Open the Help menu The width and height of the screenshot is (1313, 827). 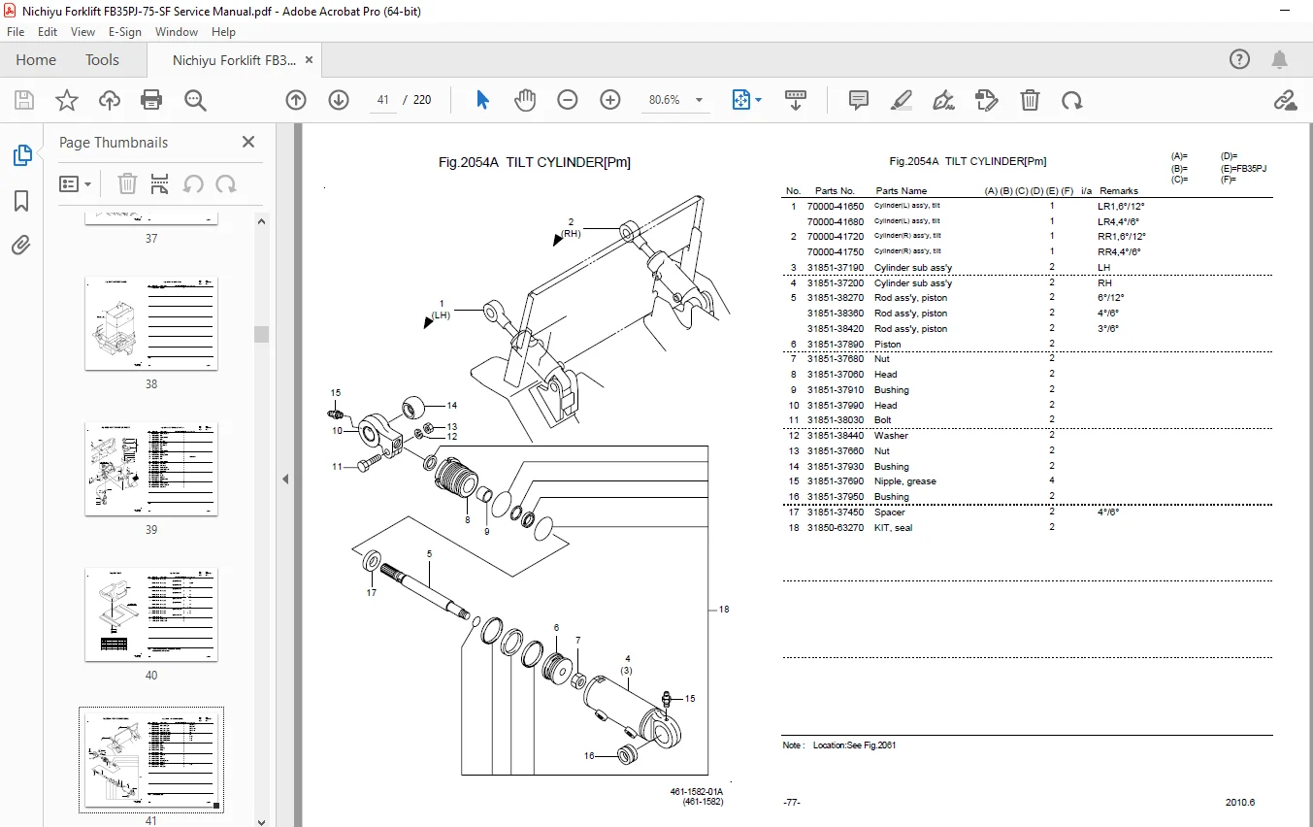223,31
